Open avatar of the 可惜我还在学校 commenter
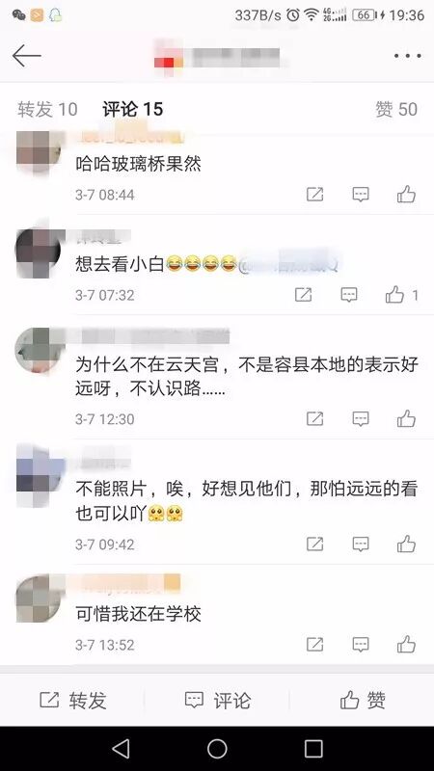Image resolution: width=434 pixels, height=771 pixels. pos(39,598)
